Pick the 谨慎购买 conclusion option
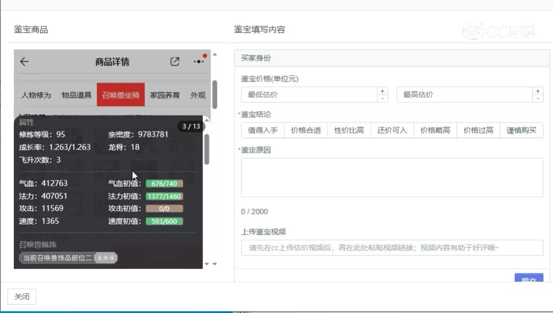 (521, 131)
